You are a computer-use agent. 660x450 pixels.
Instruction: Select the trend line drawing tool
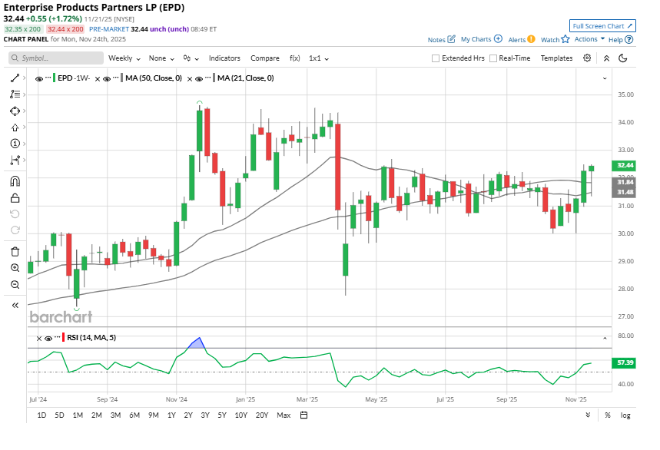coord(15,78)
